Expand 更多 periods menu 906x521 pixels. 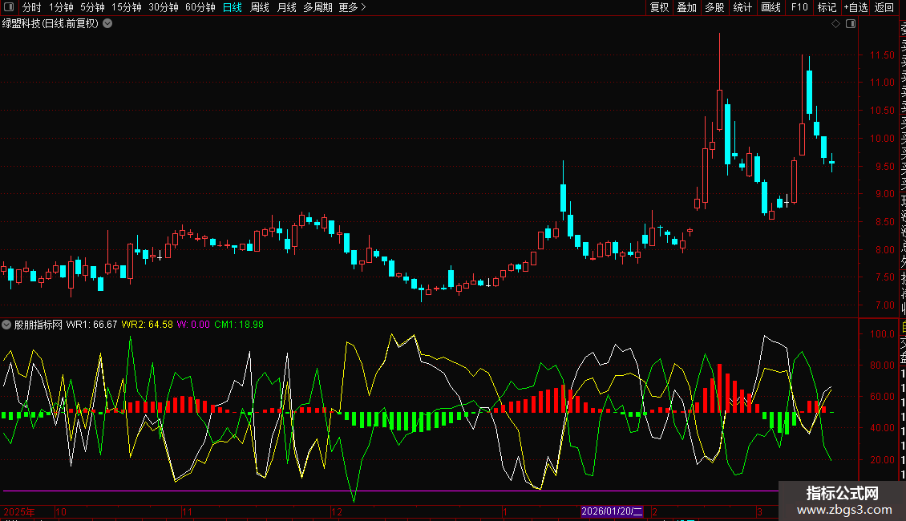coord(352,7)
